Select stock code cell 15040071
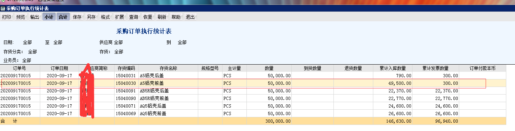This screenshot has height=131, width=515. point(126,106)
